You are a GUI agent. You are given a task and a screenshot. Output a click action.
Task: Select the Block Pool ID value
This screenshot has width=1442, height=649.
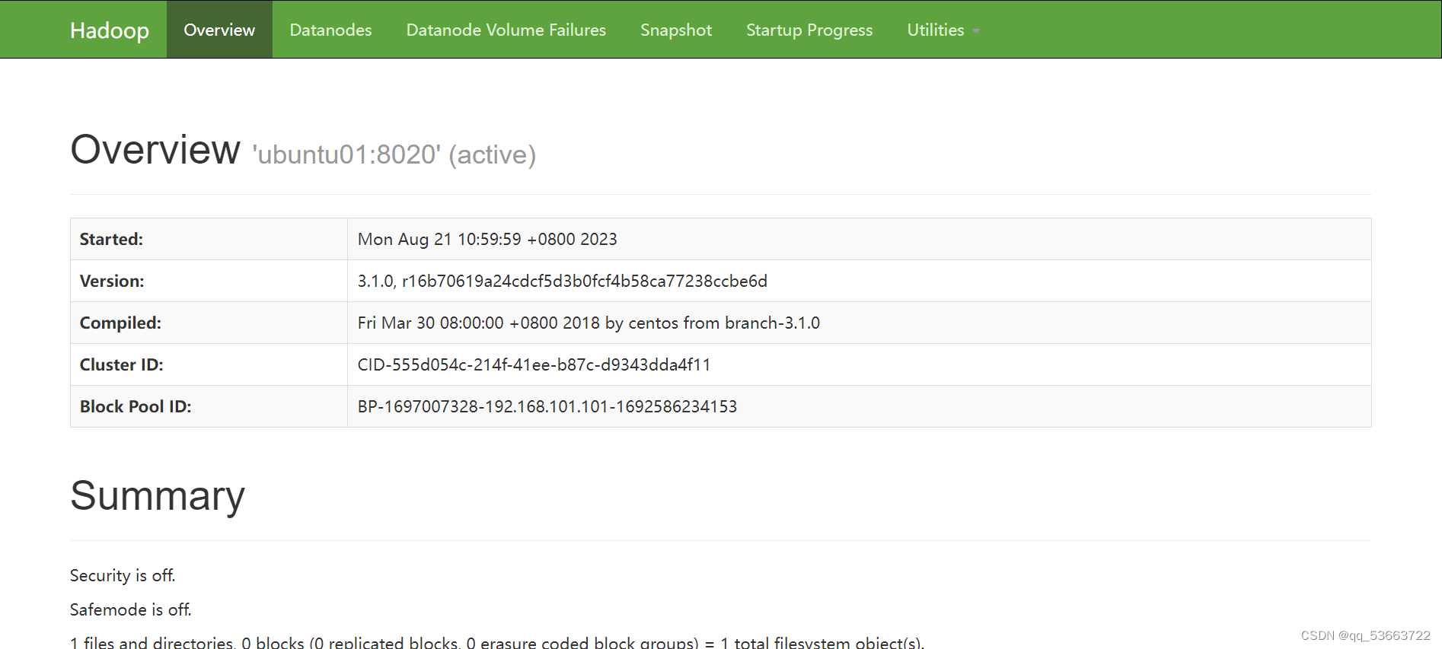click(547, 406)
